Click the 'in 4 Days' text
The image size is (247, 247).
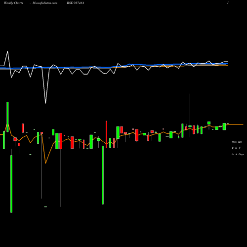(x=238, y=155)
